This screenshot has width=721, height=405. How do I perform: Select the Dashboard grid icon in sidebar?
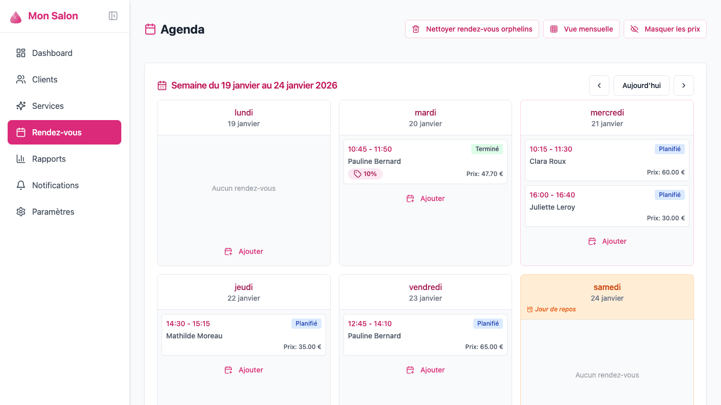(x=20, y=53)
